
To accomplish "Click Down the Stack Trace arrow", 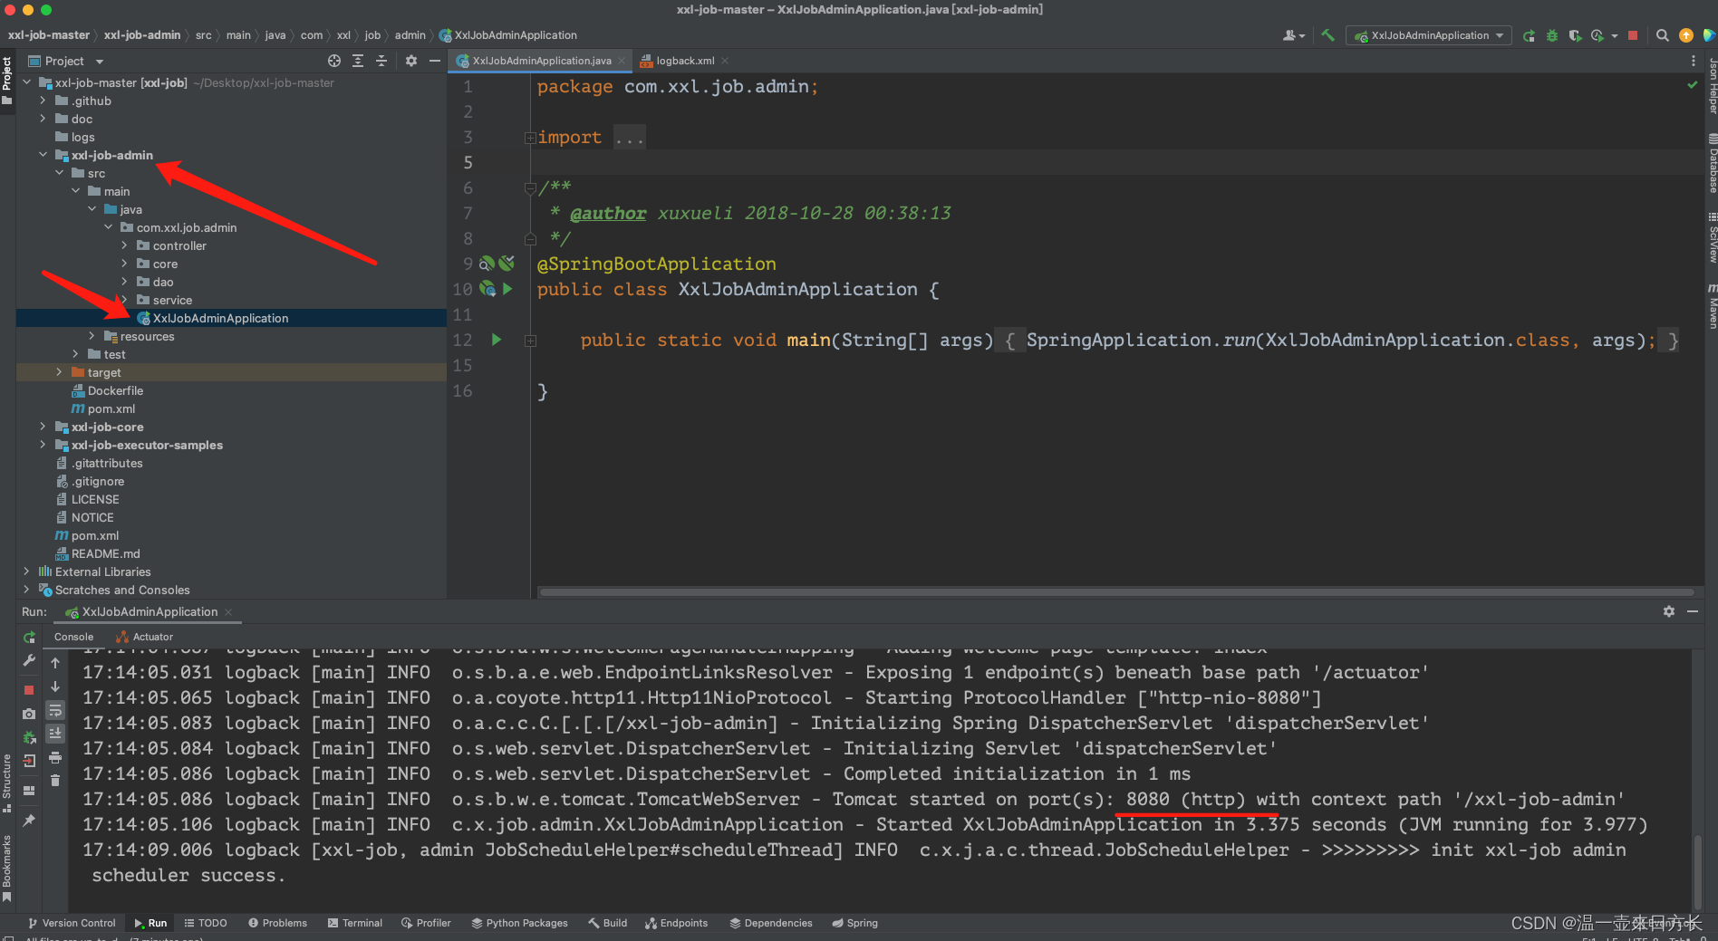I will click(x=55, y=687).
